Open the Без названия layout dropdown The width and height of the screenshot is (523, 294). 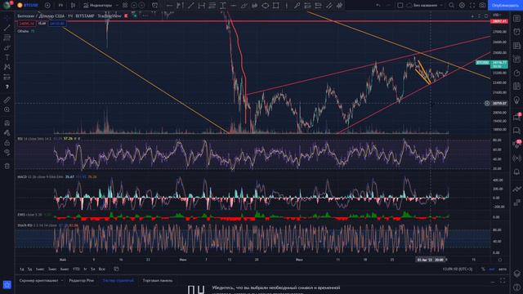[x=425, y=6]
